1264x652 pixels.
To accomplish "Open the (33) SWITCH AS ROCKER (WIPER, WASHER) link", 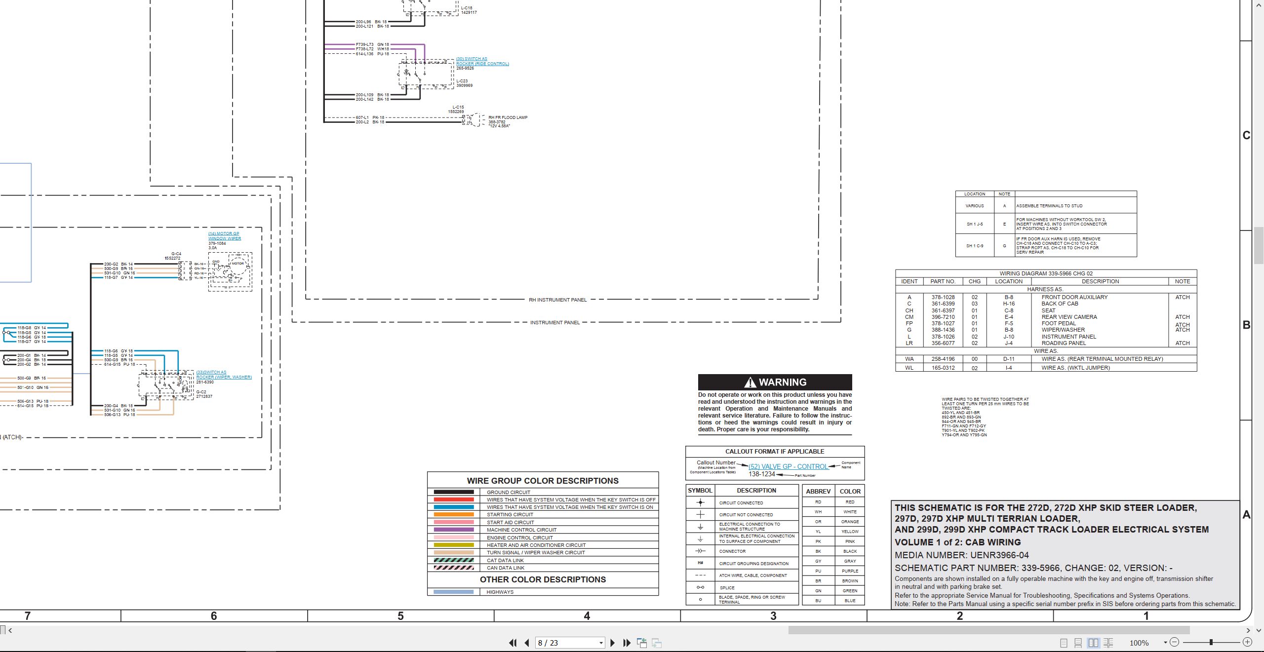I will 224,375.
